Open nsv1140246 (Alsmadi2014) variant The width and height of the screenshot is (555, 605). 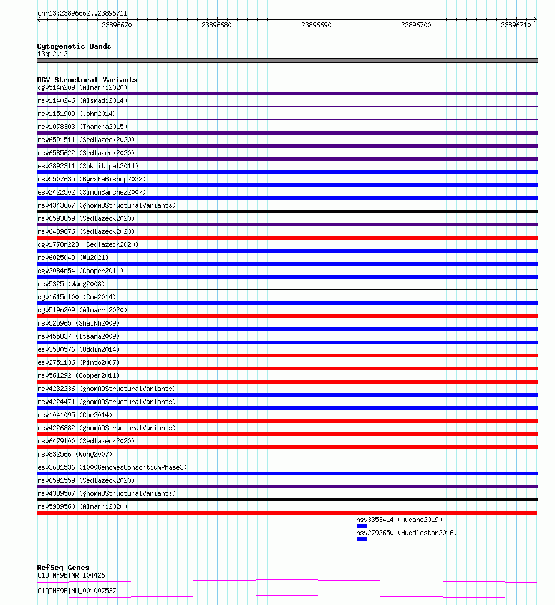[x=82, y=100]
